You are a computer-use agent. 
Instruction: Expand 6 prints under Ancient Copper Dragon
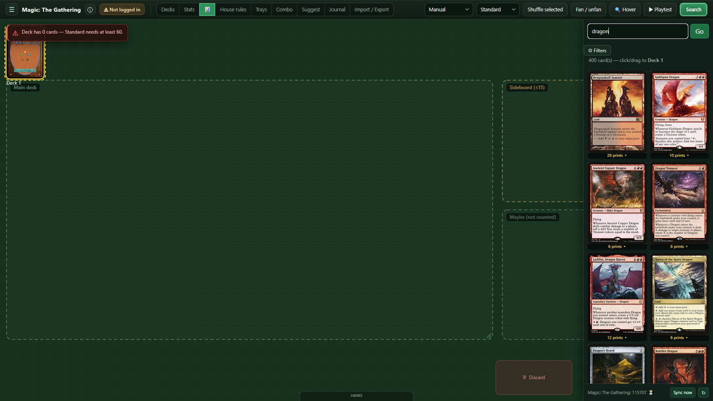[617, 247]
